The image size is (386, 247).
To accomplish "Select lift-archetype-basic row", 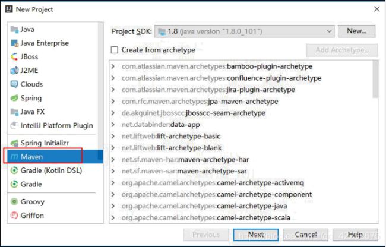I will point(241,136).
